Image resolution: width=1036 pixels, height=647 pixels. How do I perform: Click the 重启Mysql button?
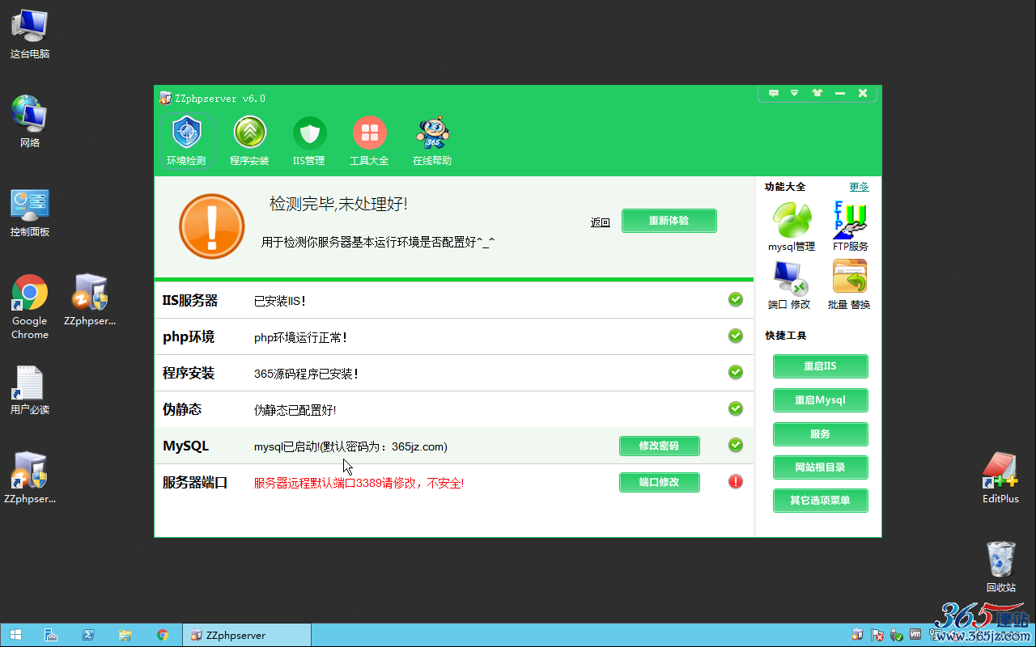(x=821, y=400)
